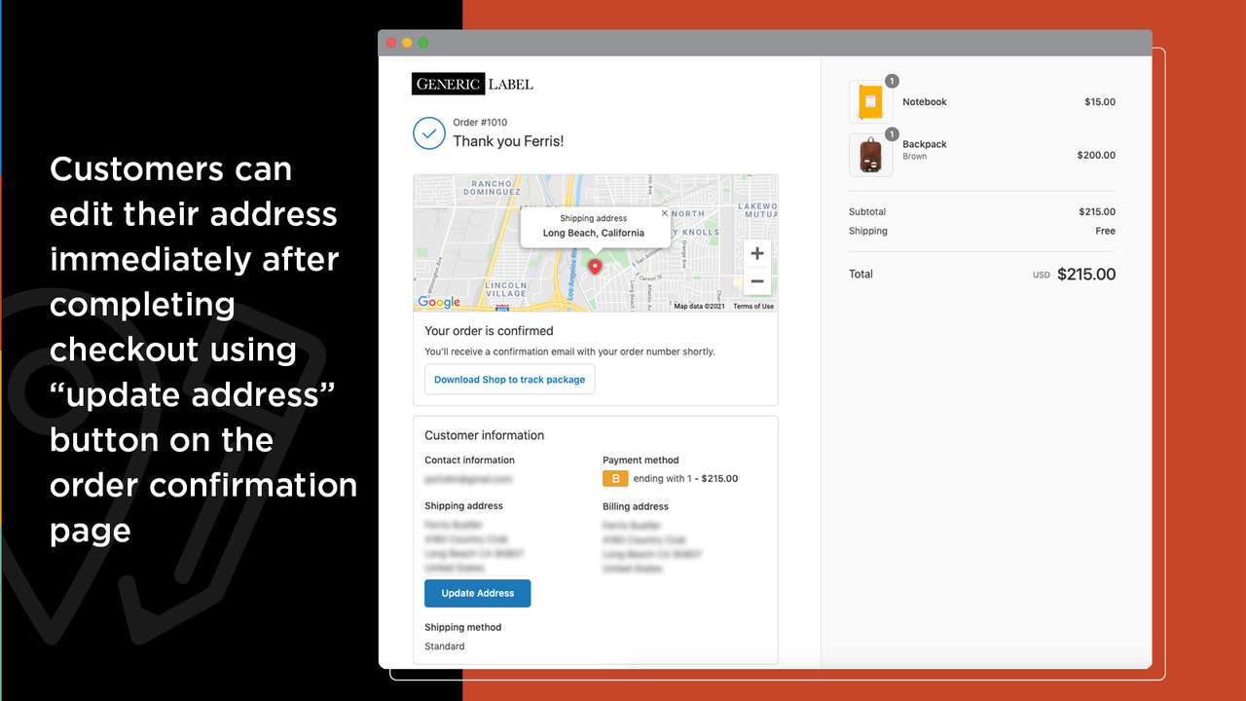Click the quantity badge on the Backpack item
1246x701 pixels.
893,135
